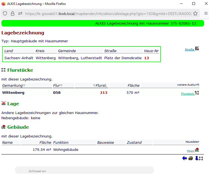Click the Schlüssel ein toggle bar

click(x=84, y=170)
